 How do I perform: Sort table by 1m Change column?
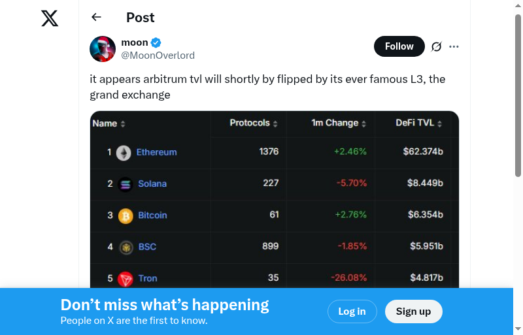(x=339, y=123)
